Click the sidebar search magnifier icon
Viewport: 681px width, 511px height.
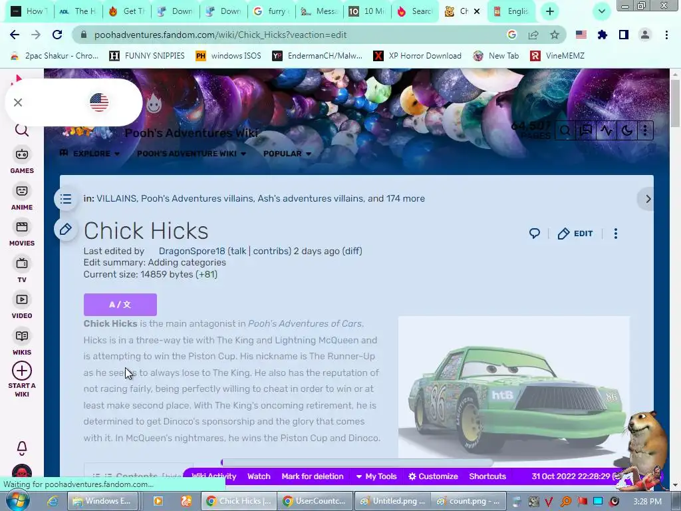pos(22,130)
